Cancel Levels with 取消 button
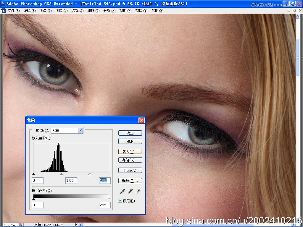 point(130,141)
